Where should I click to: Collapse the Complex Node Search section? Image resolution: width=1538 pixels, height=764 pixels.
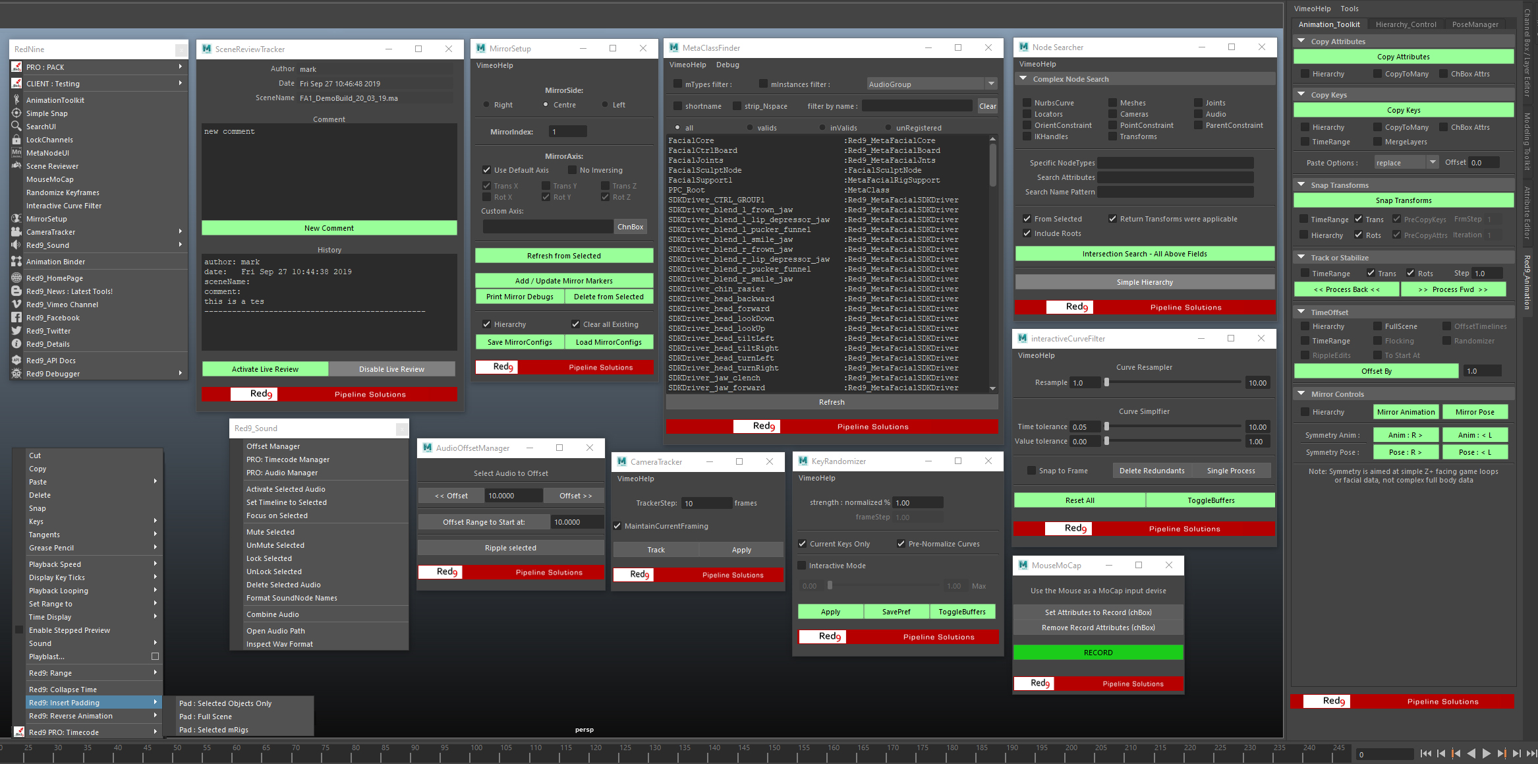click(1023, 79)
